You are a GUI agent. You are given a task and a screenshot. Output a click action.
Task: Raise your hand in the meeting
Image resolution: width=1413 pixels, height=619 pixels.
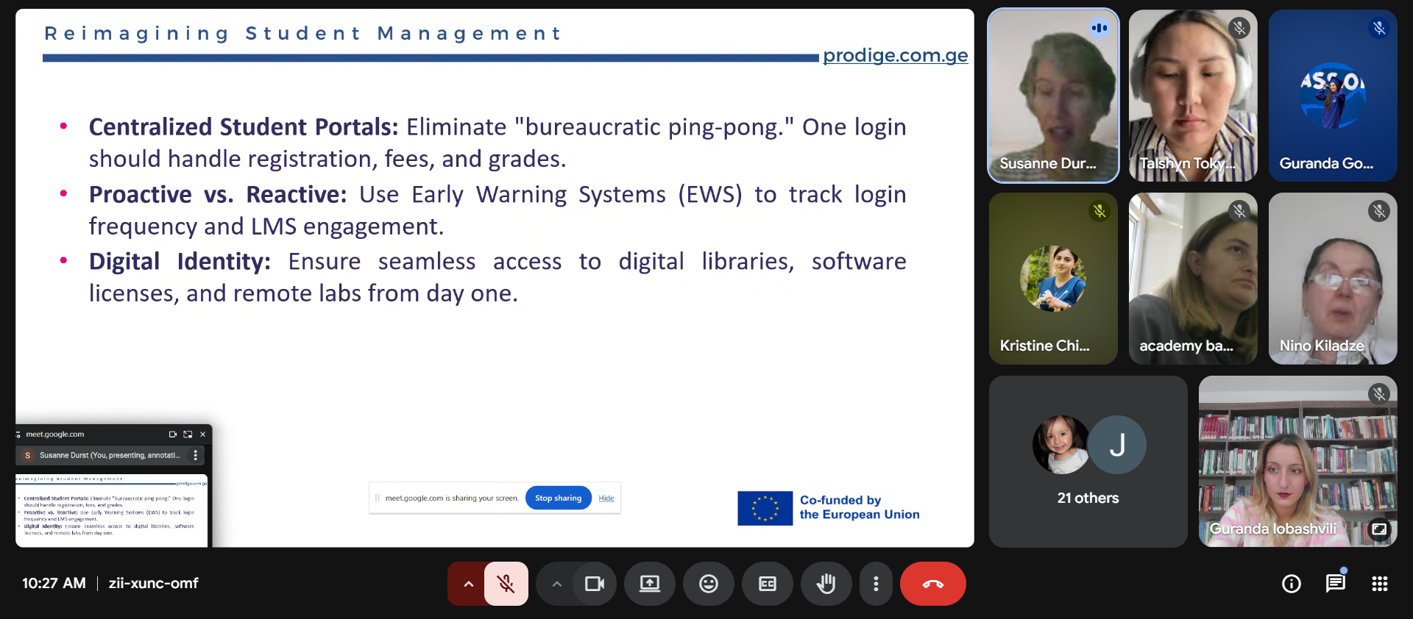coord(826,584)
